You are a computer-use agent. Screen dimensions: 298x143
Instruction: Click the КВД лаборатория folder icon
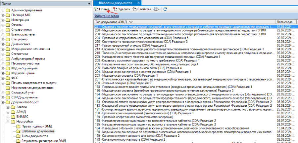(x=8, y=68)
